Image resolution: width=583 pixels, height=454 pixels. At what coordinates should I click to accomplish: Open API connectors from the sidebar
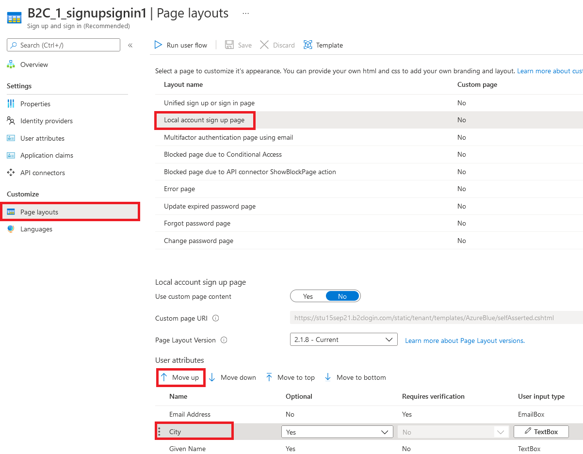(42, 172)
